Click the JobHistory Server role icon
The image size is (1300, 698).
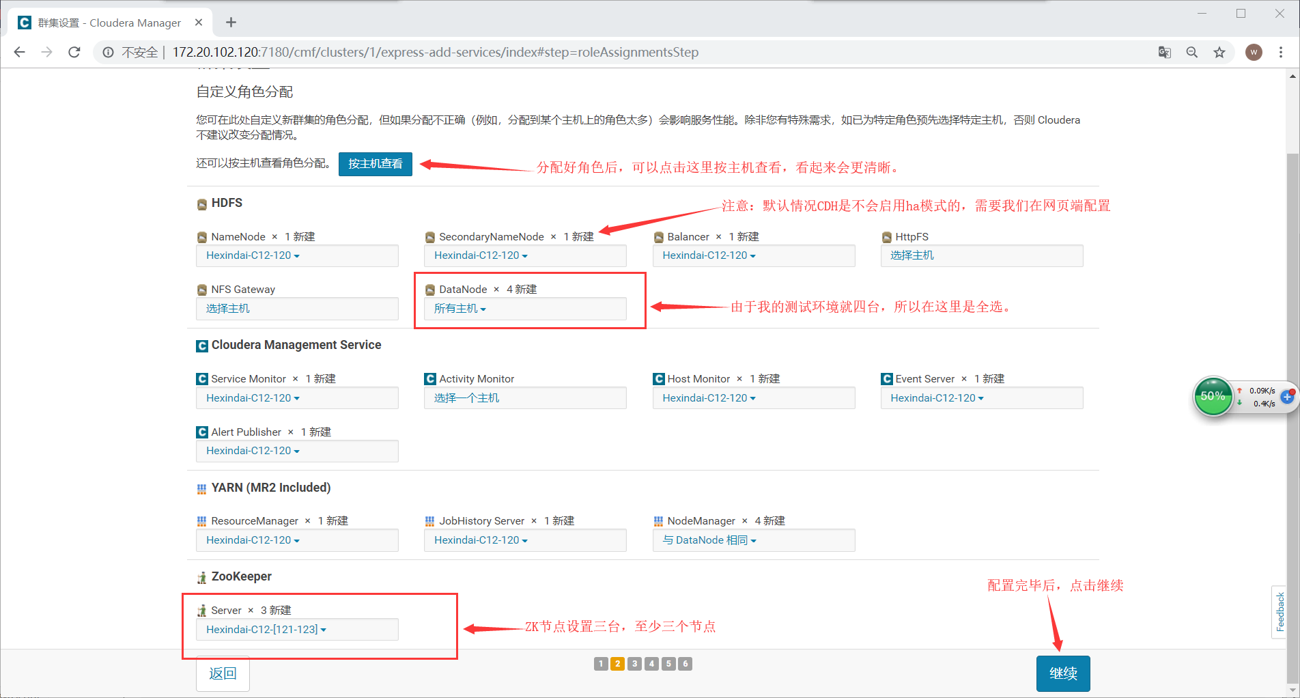[429, 521]
